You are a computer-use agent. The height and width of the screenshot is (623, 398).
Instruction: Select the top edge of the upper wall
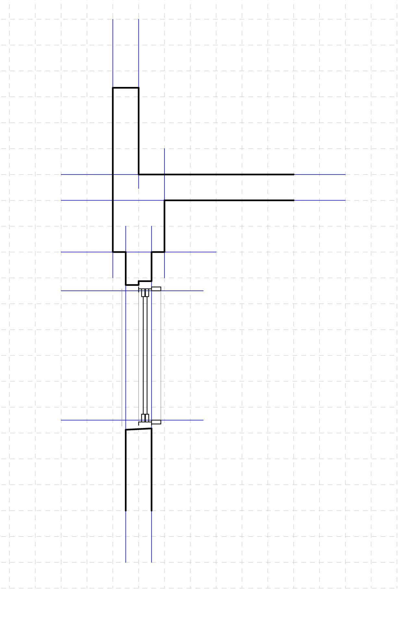[126, 88]
